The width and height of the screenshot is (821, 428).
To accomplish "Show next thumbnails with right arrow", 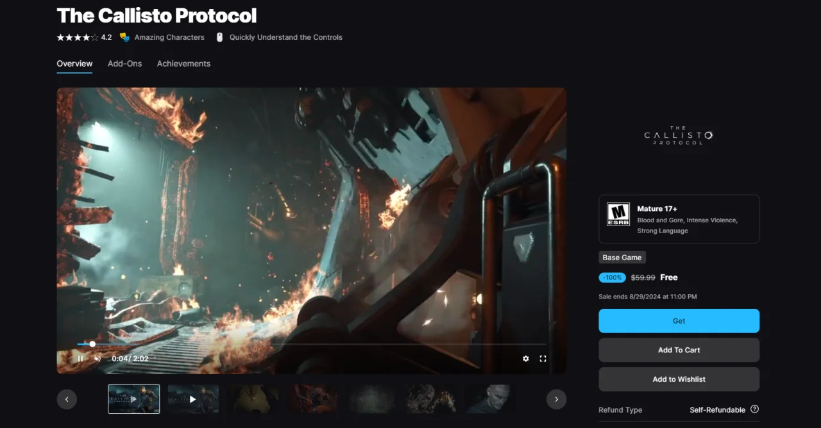I will click(556, 399).
